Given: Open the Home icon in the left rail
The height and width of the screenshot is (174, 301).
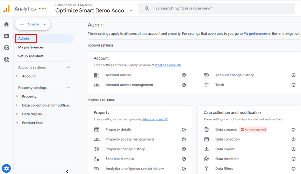Looking at the screenshot, I should (7, 24).
